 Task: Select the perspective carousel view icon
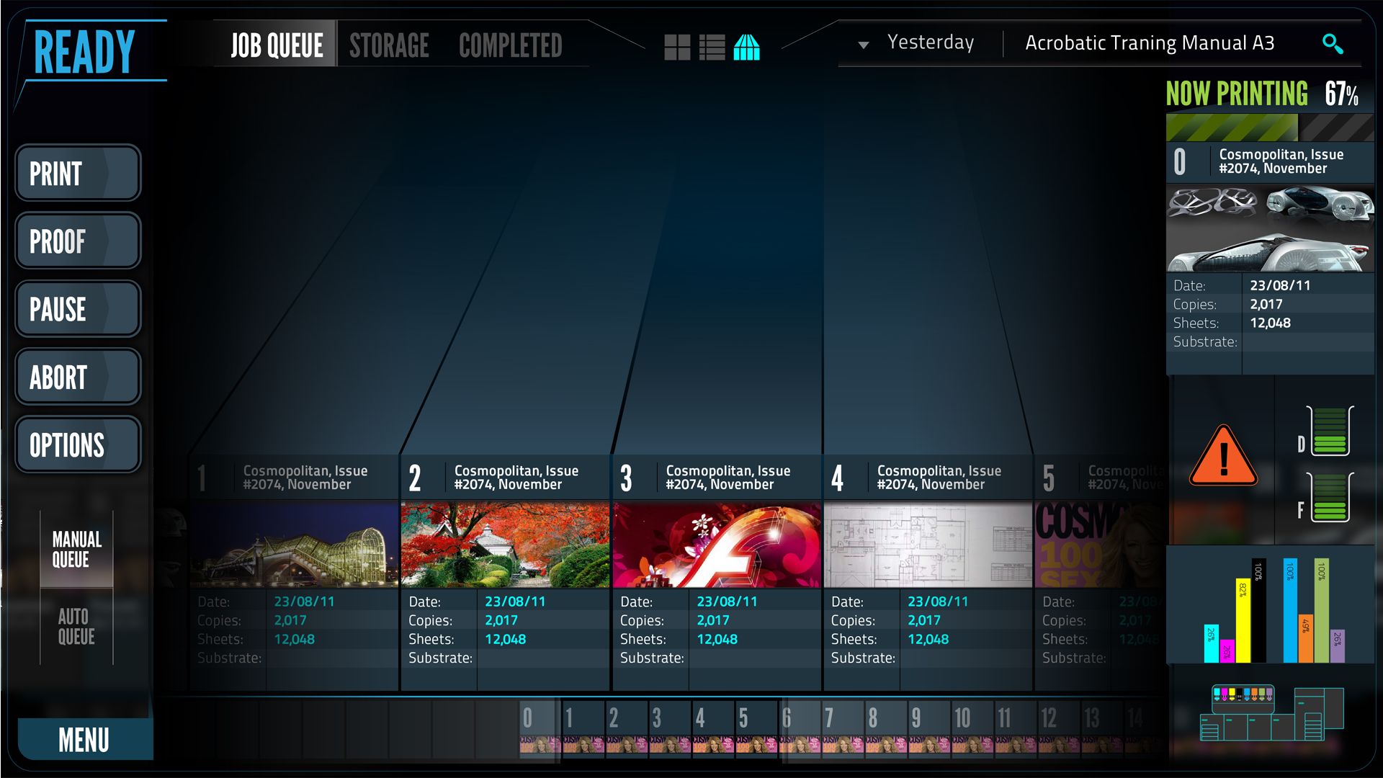point(746,48)
